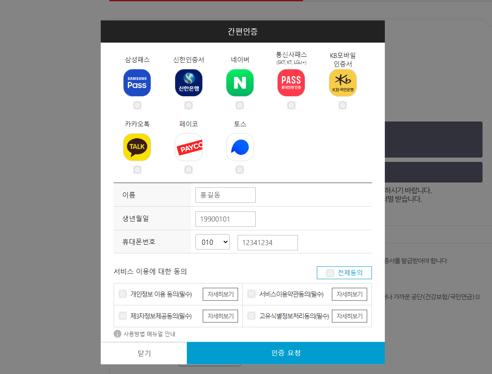This screenshot has width=492, height=374.
Task: Tick the radio button under 통신사패스
Action: [x=291, y=105]
